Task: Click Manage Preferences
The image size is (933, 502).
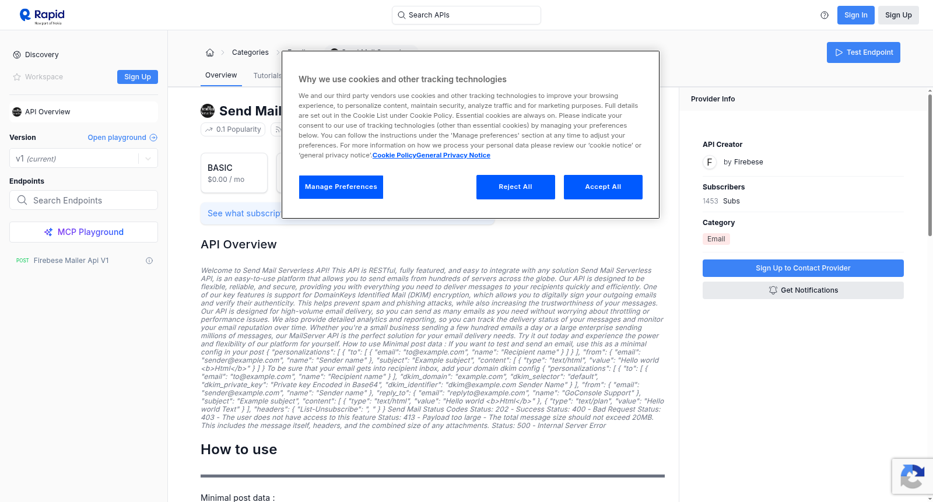Action: (341, 187)
